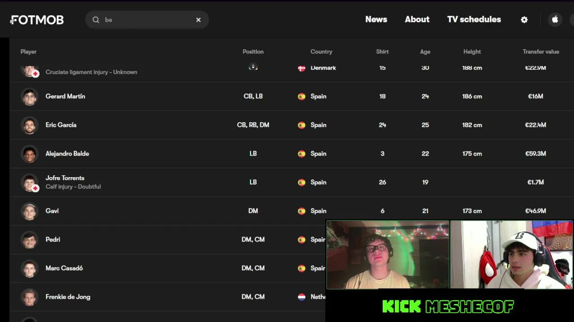
Task: Focus the search box containing 'ba'
Action: [147, 20]
